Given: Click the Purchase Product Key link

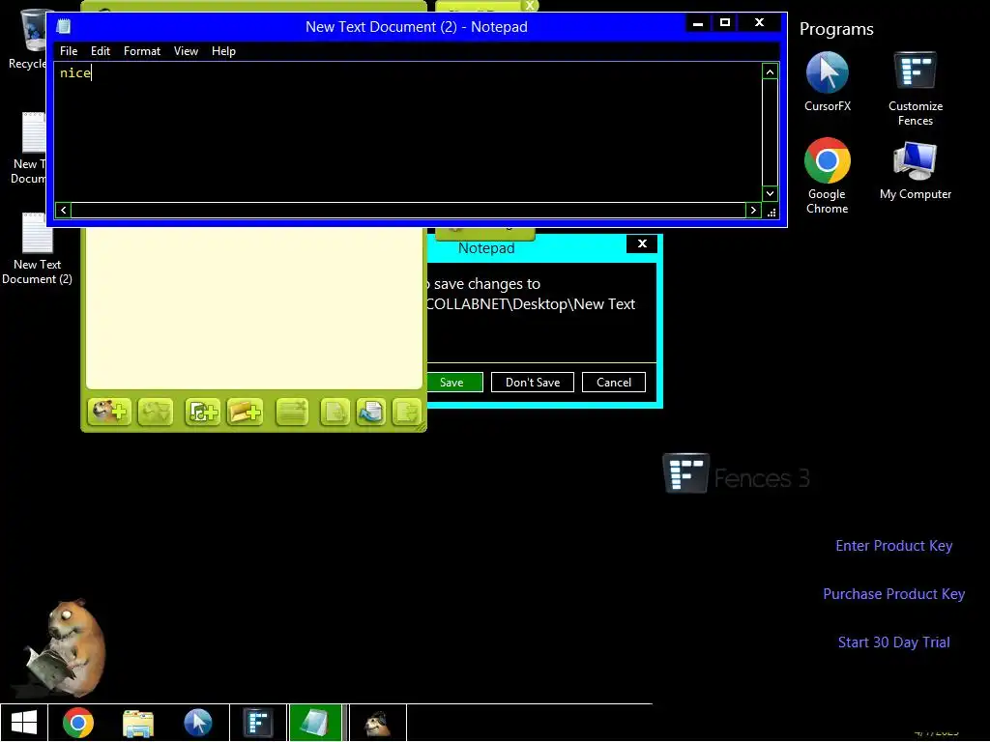Looking at the screenshot, I should pyautogui.click(x=894, y=594).
